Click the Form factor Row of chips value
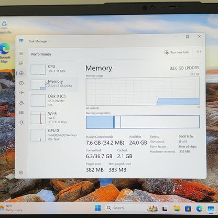The image size is (218, 218). coord(188,147)
